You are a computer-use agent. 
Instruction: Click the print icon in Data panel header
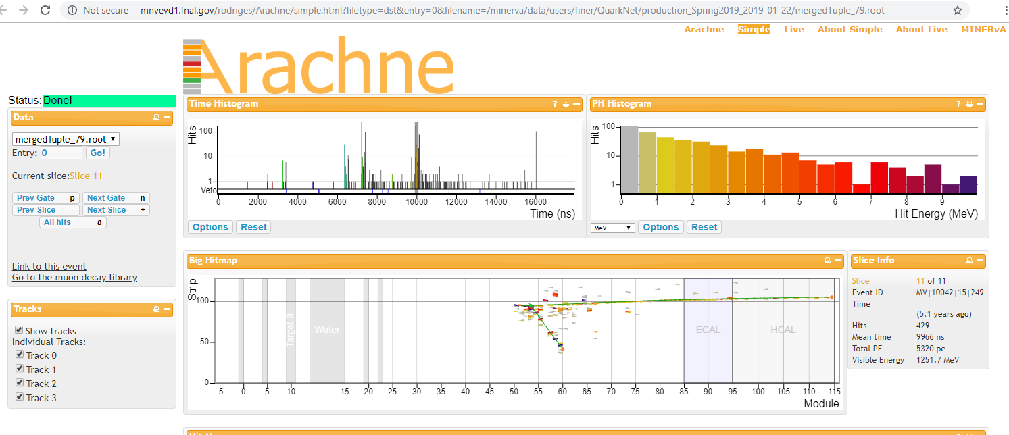[x=157, y=118]
